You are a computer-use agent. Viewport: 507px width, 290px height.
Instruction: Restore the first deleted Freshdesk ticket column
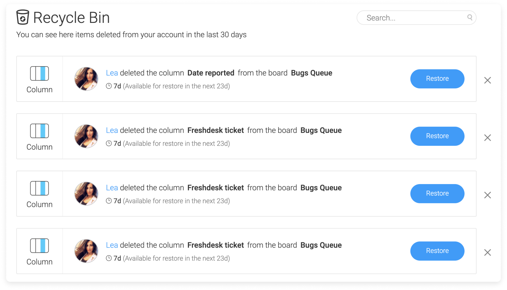437,136
